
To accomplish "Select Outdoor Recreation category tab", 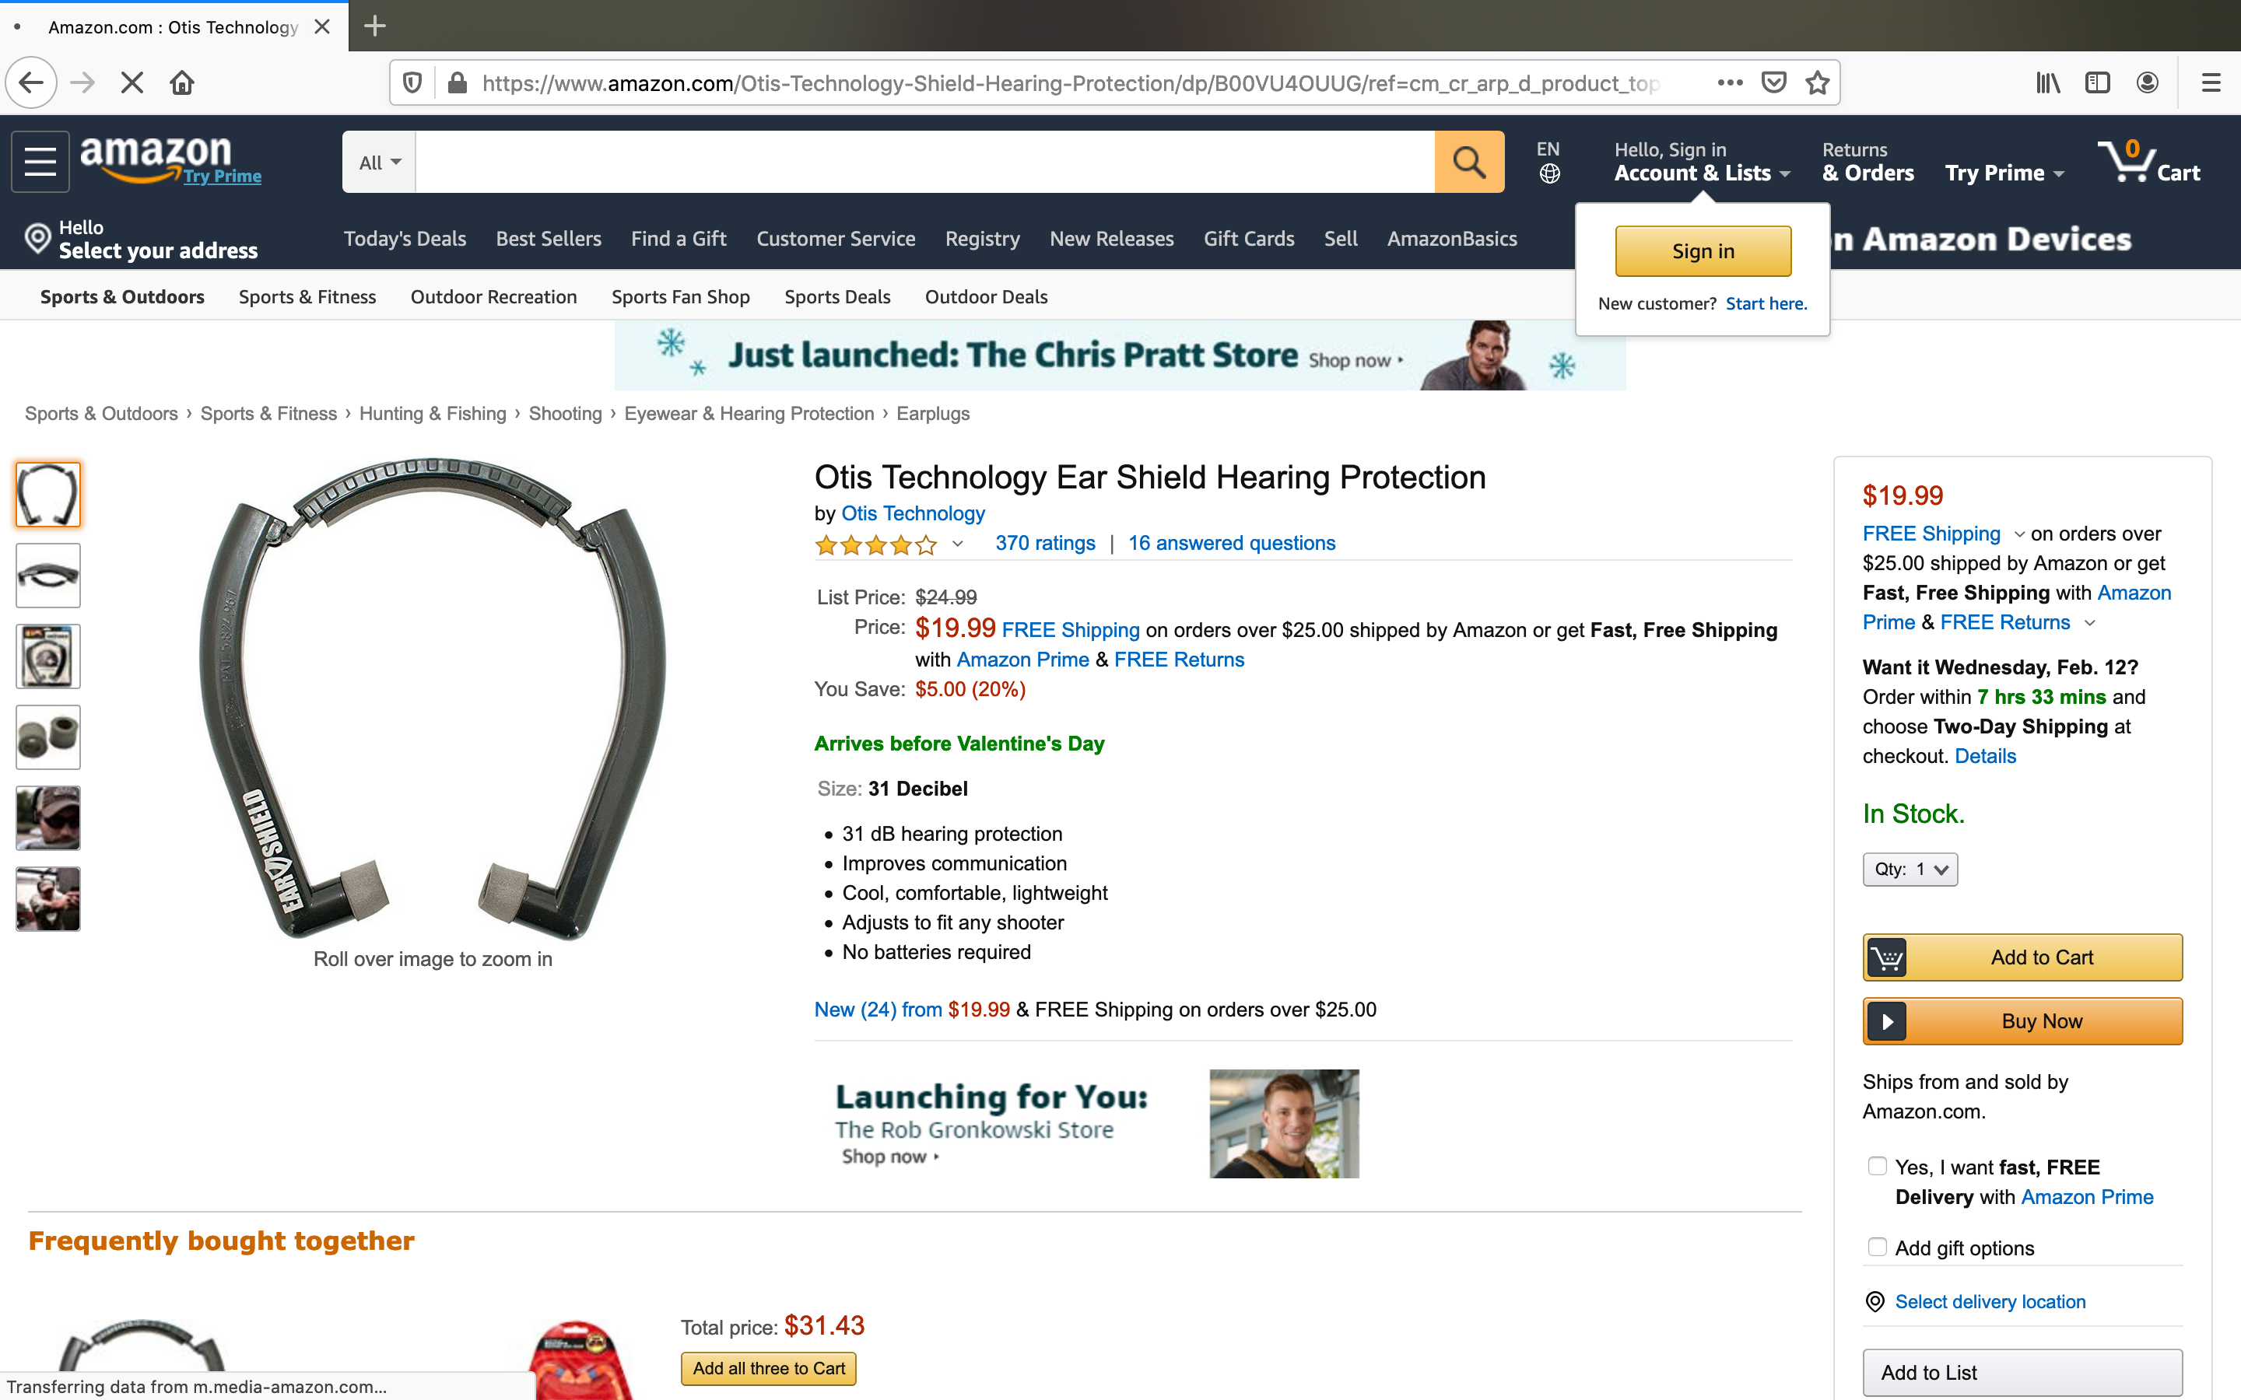I will click(x=493, y=297).
